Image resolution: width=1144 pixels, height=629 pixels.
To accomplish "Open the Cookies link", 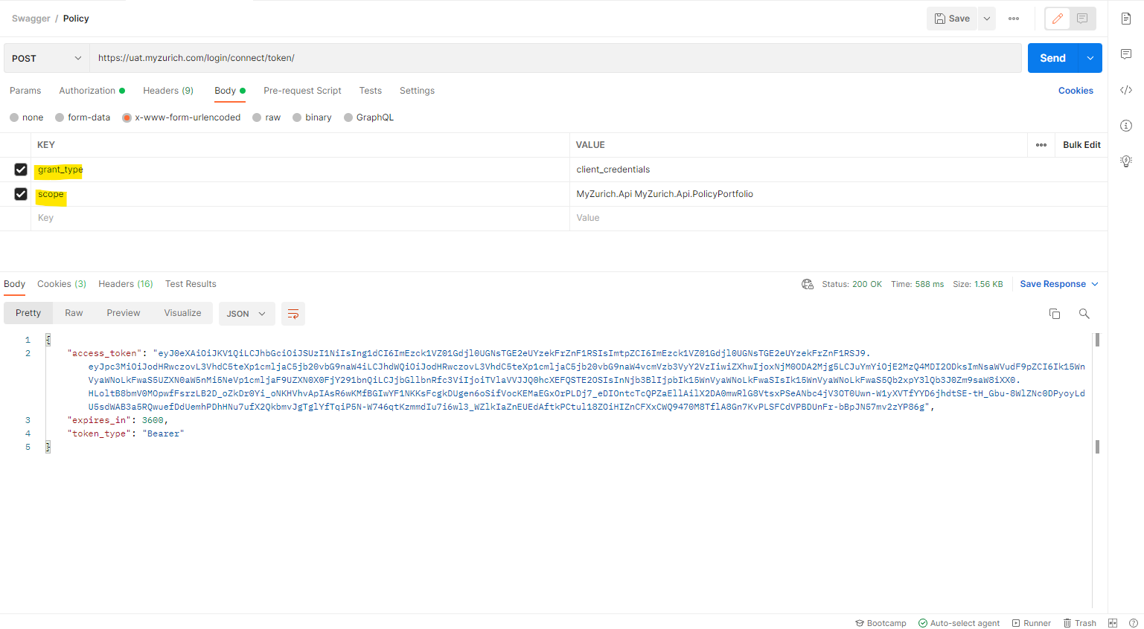I will click(x=1076, y=91).
